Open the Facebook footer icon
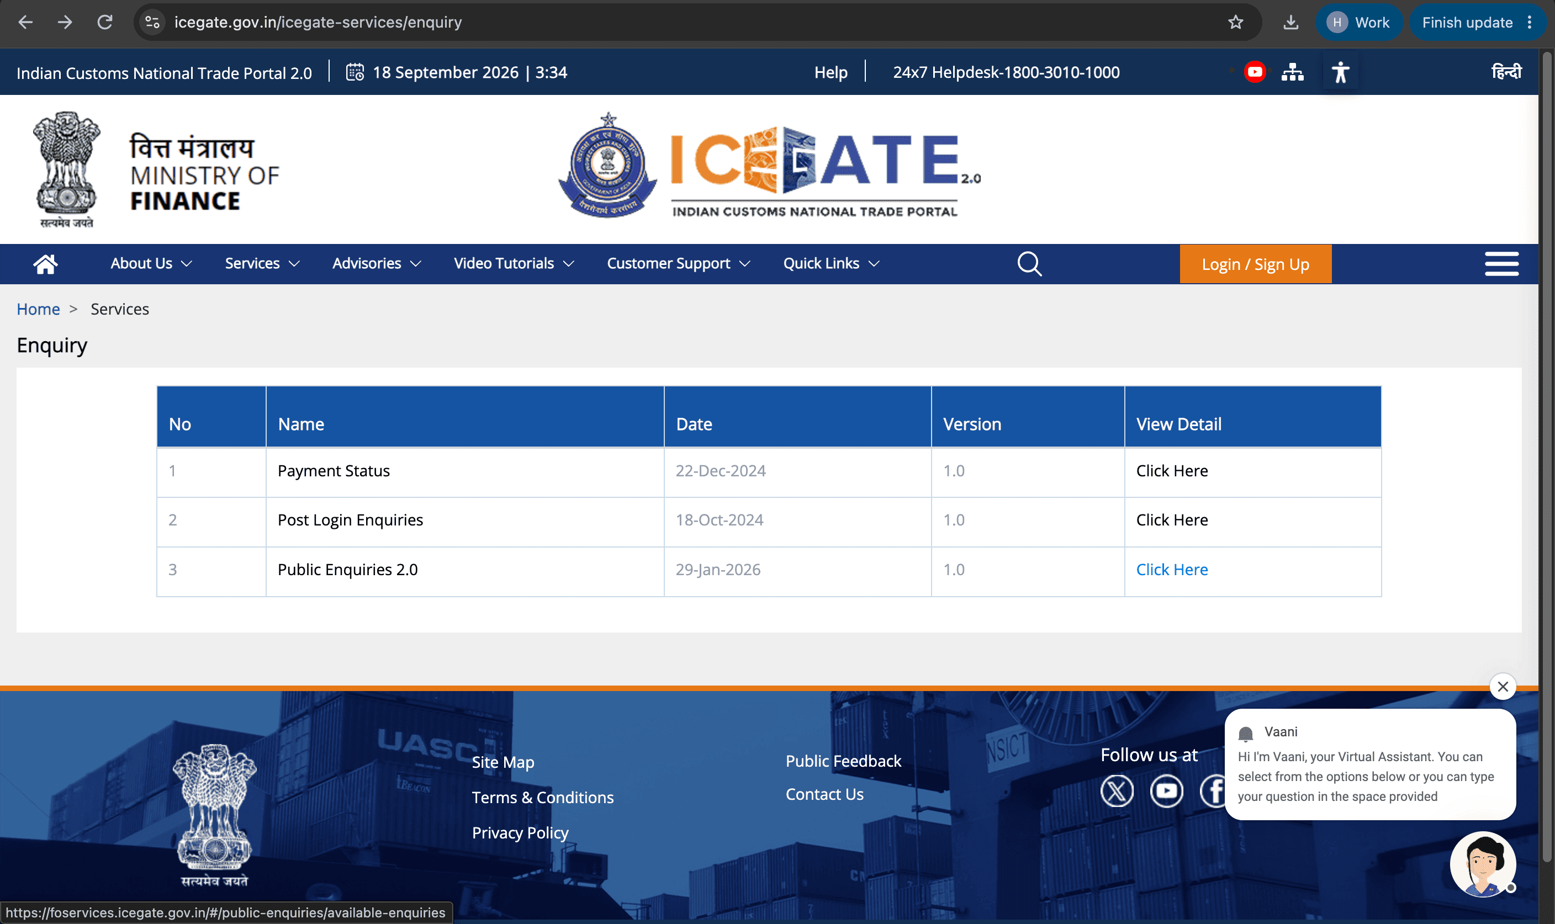The width and height of the screenshot is (1555, 924). coord(1213,791)
